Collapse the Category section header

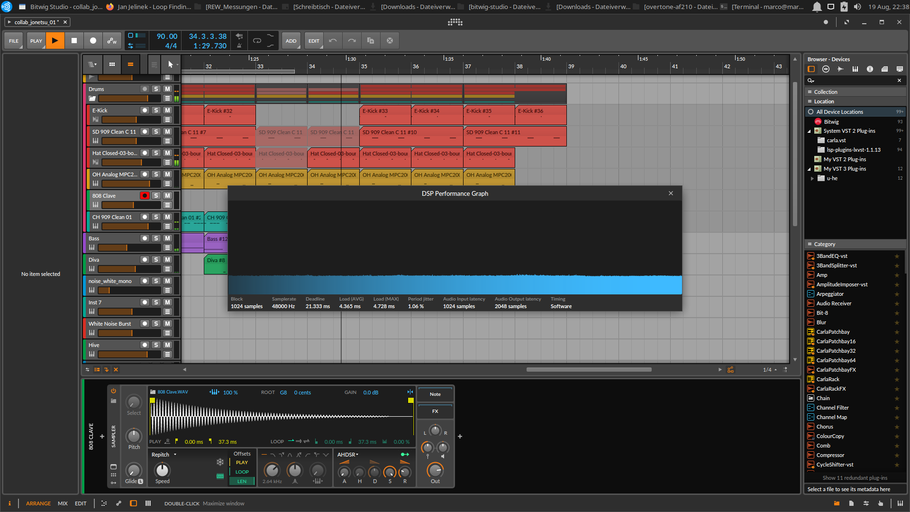pos(855,244)
